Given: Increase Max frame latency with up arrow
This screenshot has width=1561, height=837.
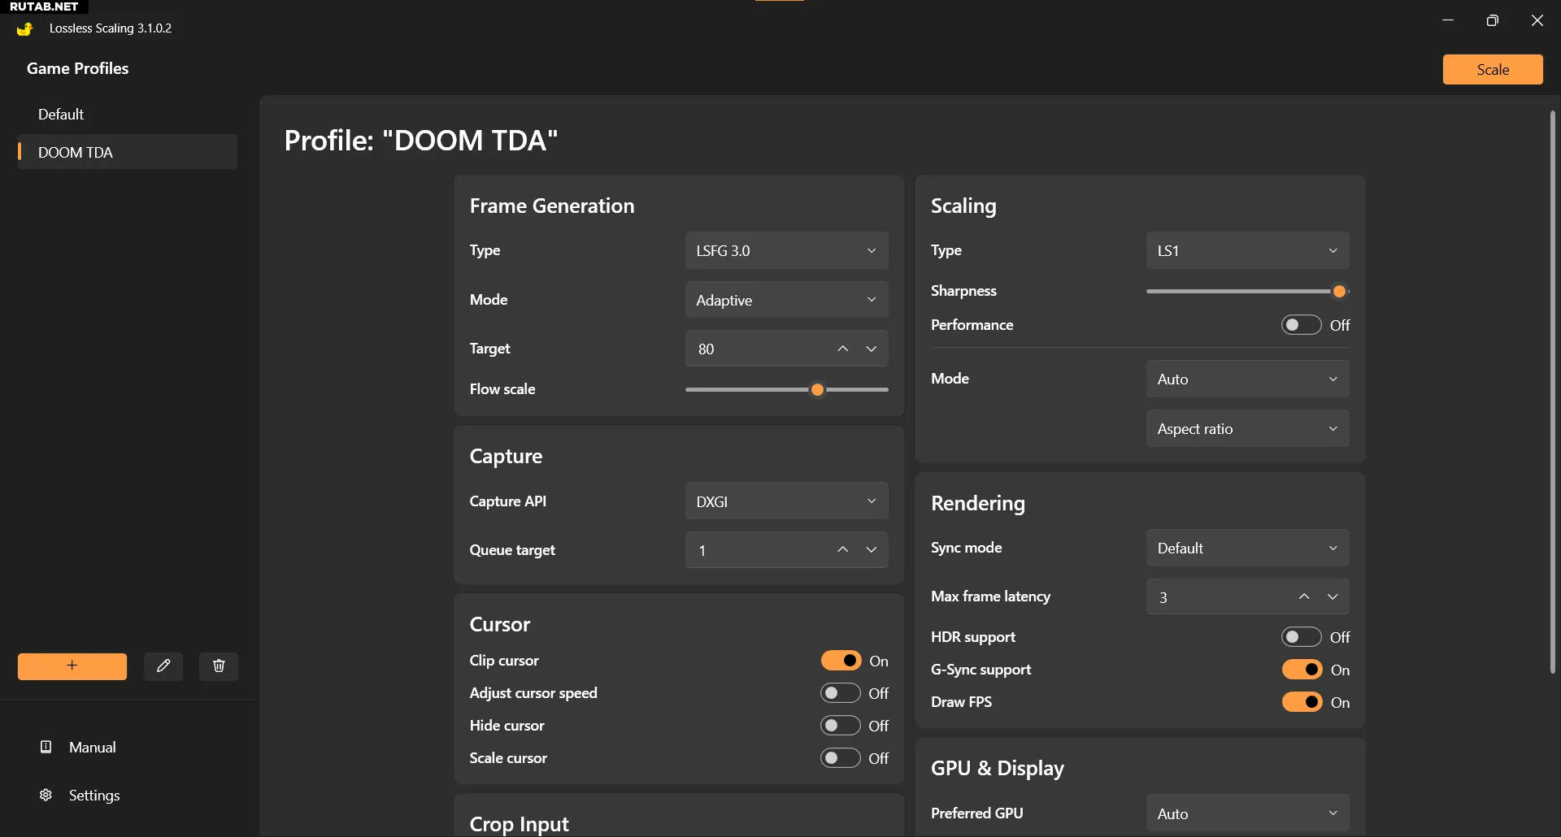Looking at the screenshot, I should (1304, 597).
